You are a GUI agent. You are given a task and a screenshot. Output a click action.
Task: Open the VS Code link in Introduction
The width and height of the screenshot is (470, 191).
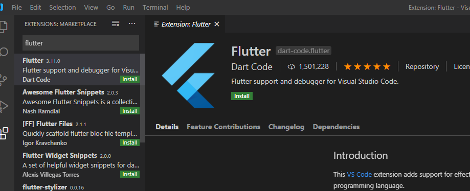click(x=360, y=175)
